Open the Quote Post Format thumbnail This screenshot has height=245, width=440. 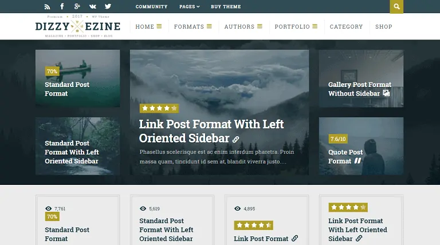(x=361, y=146)
